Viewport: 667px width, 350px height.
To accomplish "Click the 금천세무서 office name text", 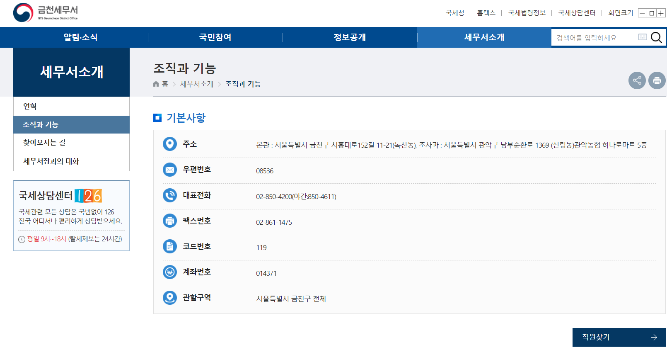I will (58, 10).
